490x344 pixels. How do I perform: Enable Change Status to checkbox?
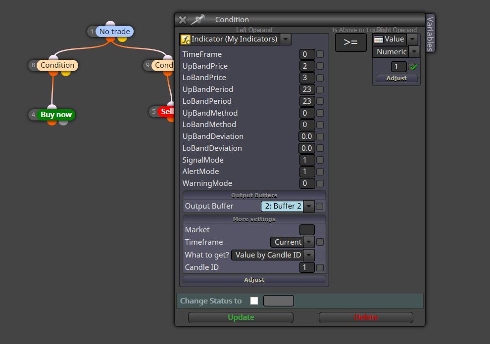(x=254, y=301)
